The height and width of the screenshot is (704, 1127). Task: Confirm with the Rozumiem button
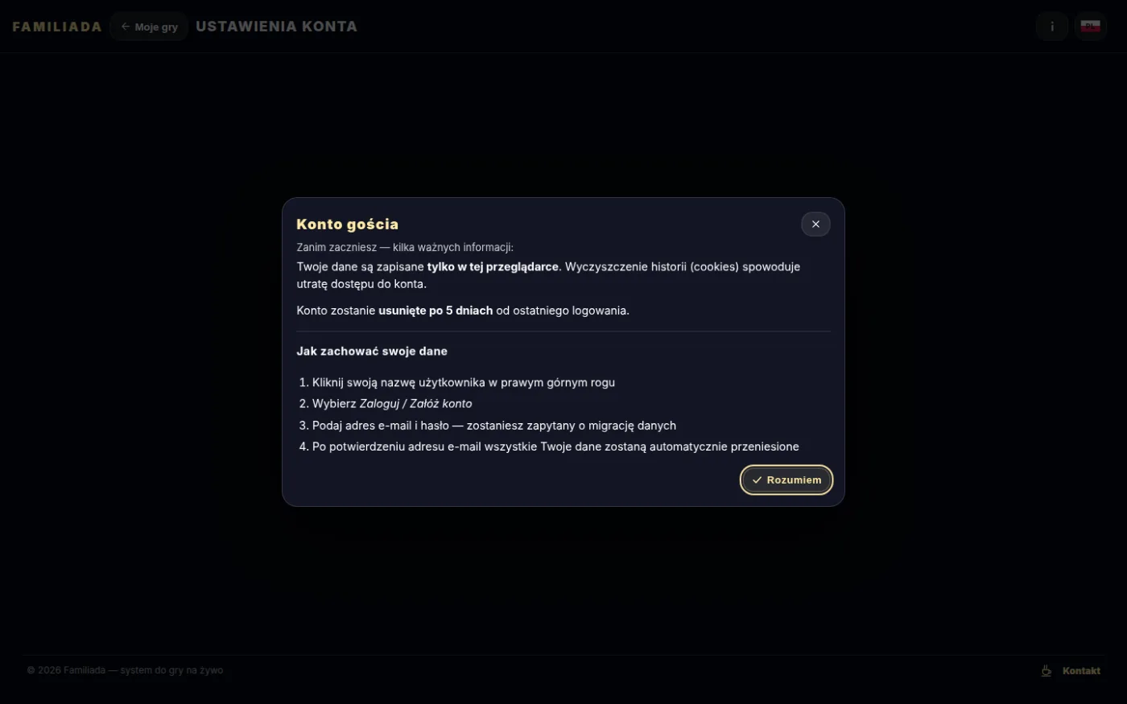(x=786, y=480)
